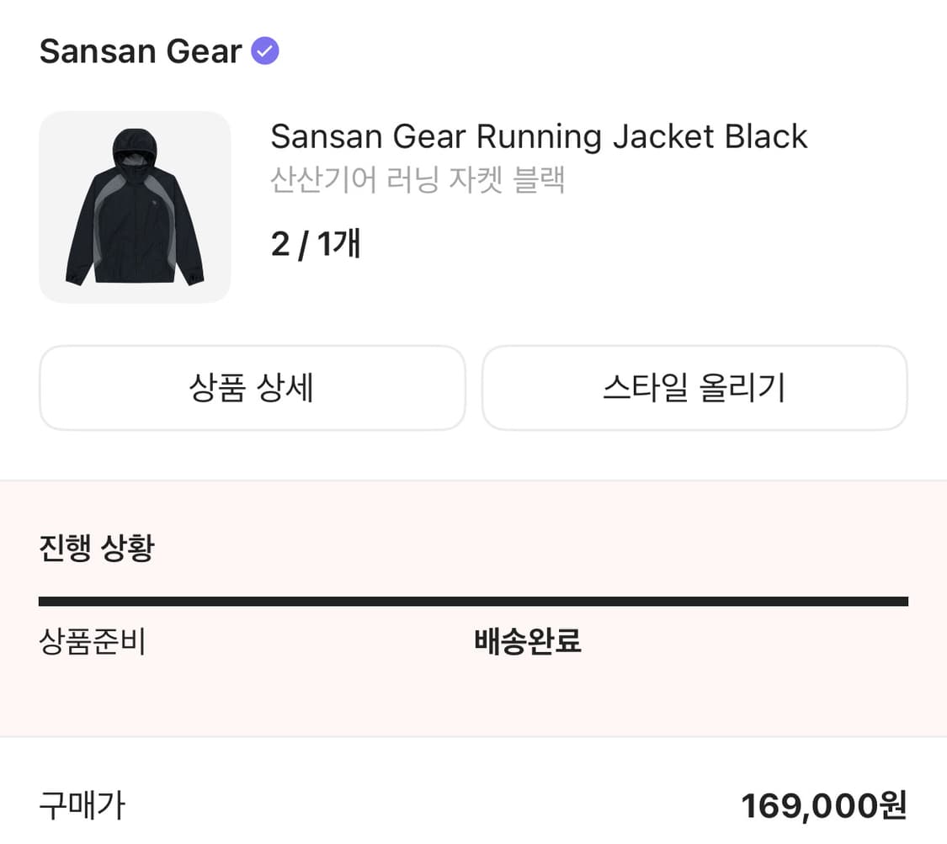Click the black progress line above 상품준비
This screenshot has width=947, height=844.
pyautogui.click(x=253, y=600)
